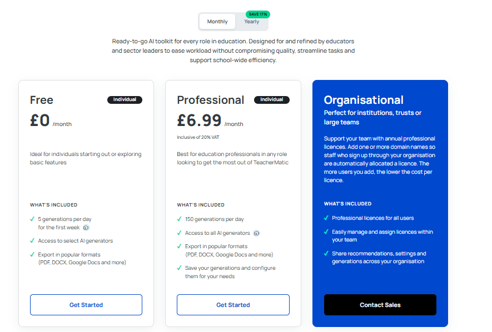Click checkmark beside "Share recommendations, settings"

[326, 254]
